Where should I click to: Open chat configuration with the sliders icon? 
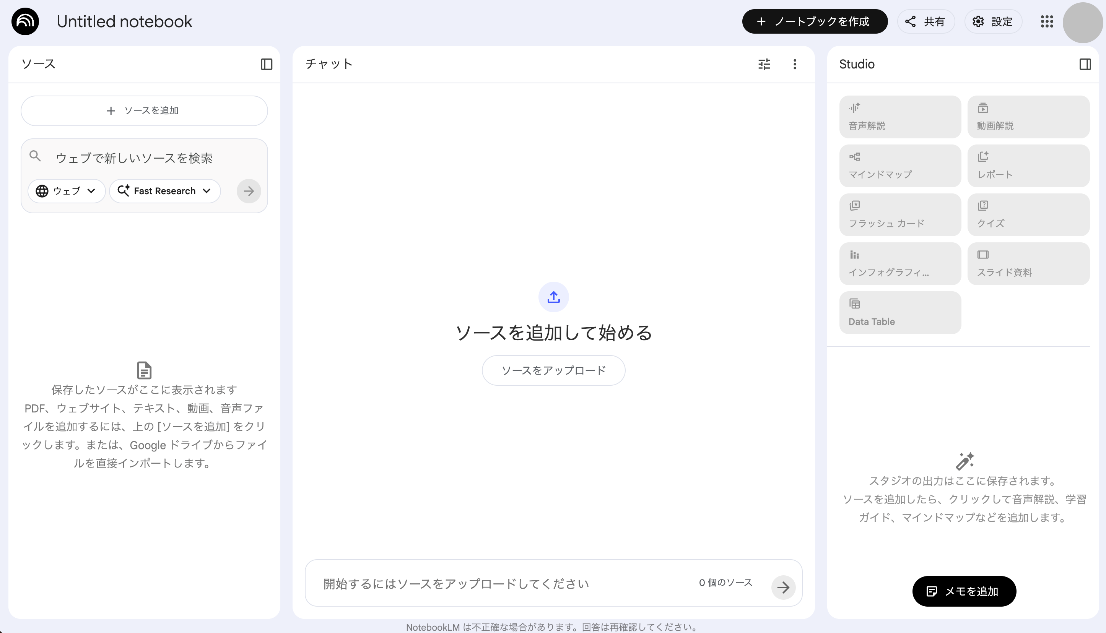(764, 64)
